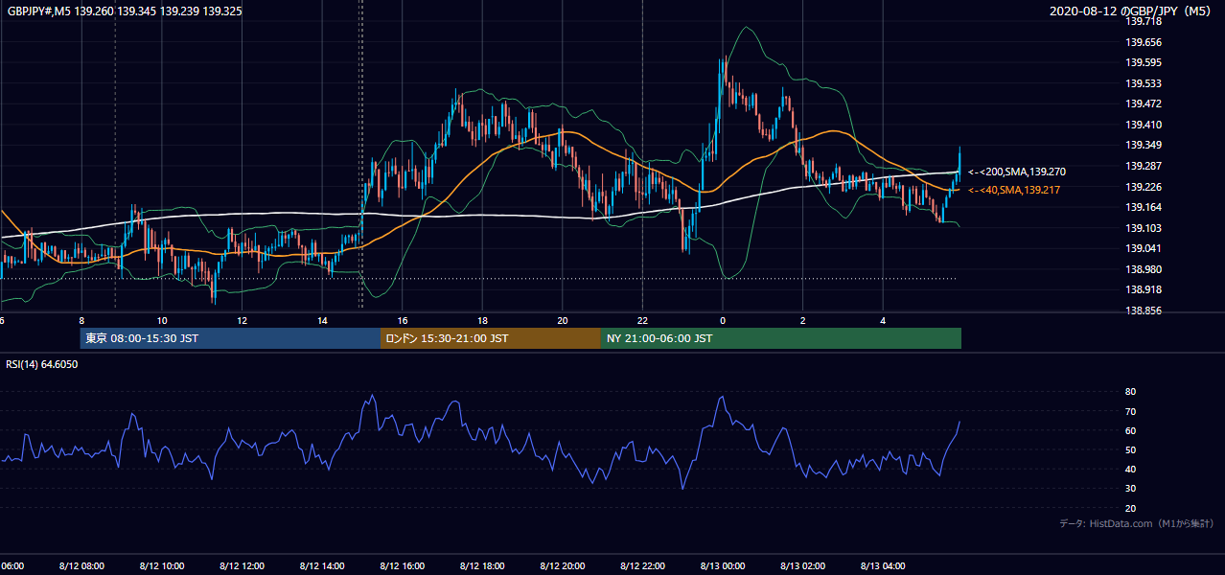Viewport: 1225px width, 575px height.
Task: Click RSI scale value 20 at right
Action: (x=1130, y=508)
